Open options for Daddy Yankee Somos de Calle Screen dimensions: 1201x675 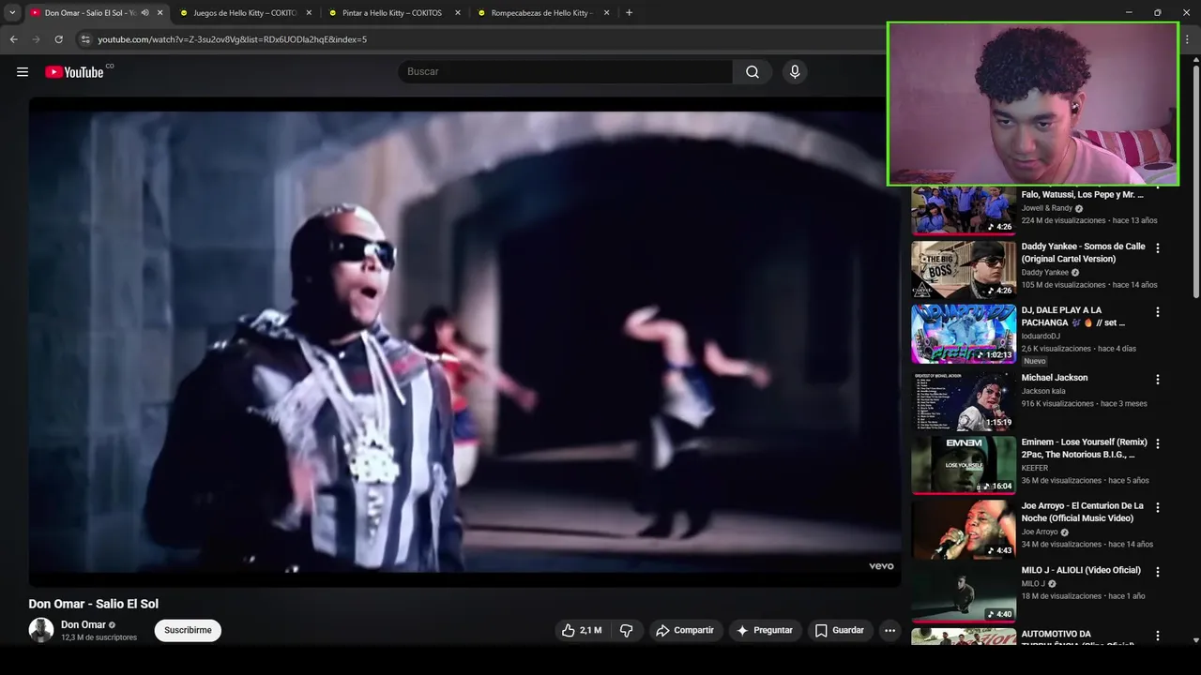[1158, 248]
